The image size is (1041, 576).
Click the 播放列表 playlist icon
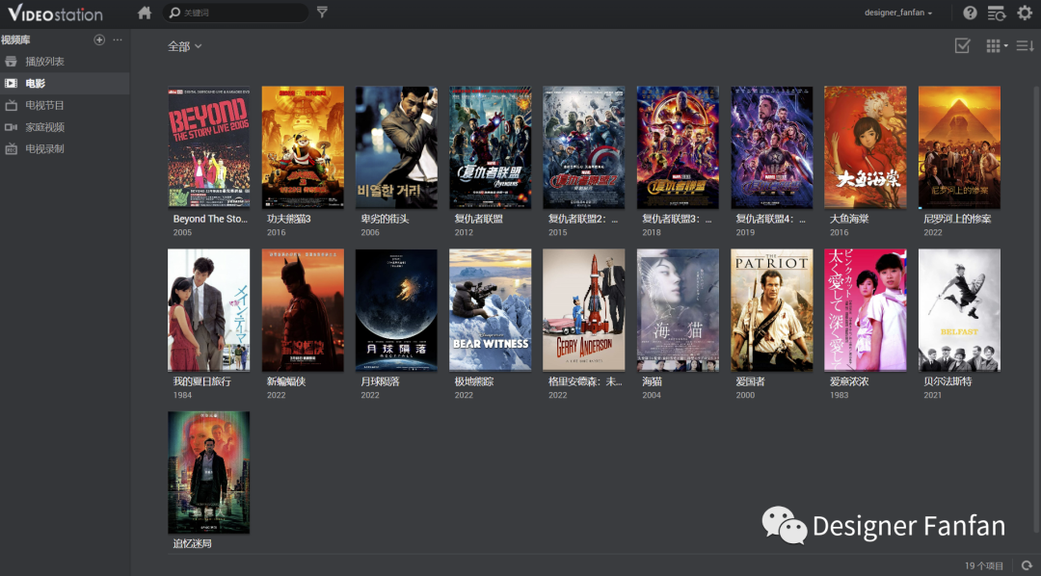pyautogui.click(x=12, y=61)
